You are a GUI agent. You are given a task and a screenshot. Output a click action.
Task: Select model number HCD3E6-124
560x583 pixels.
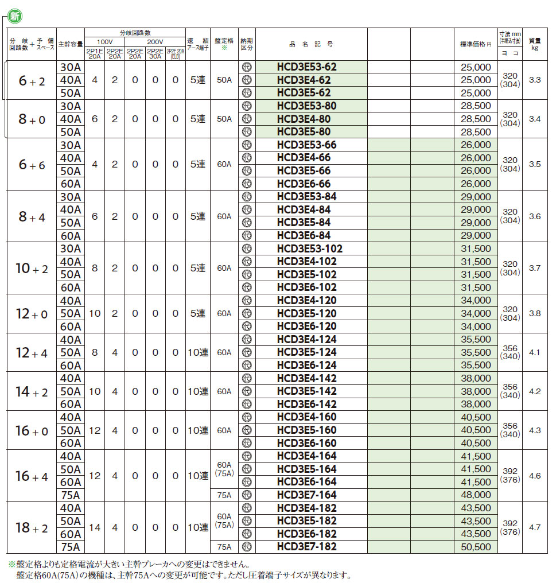306,365
